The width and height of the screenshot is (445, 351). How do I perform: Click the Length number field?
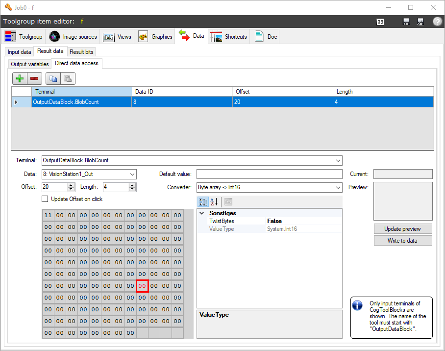click(x=116, y=187)
